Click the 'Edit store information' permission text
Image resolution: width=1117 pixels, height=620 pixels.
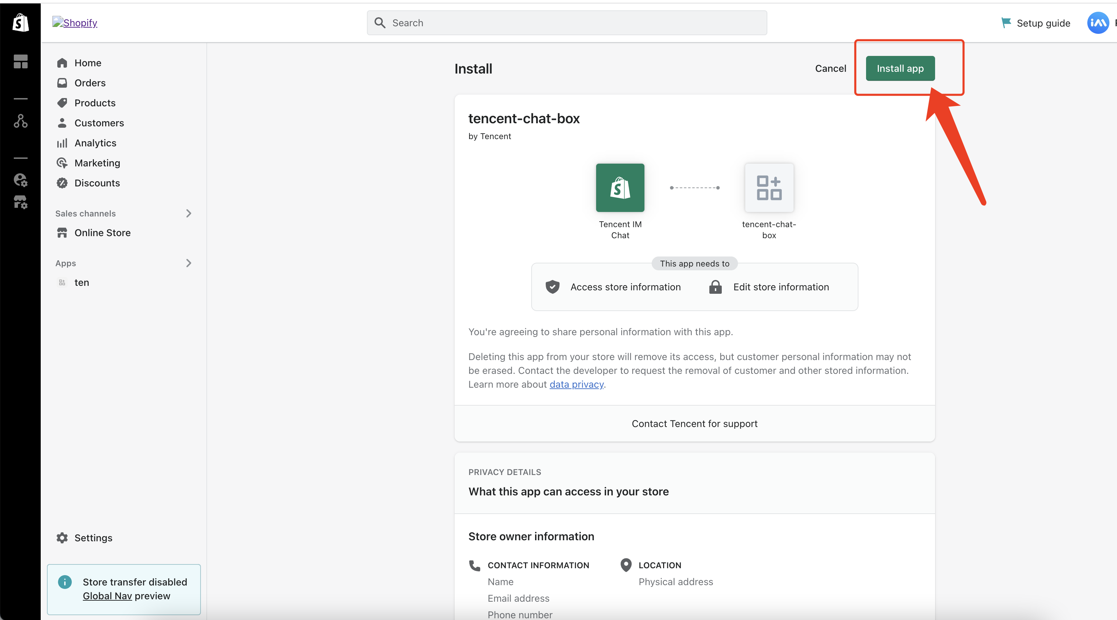tap(781, 287)
